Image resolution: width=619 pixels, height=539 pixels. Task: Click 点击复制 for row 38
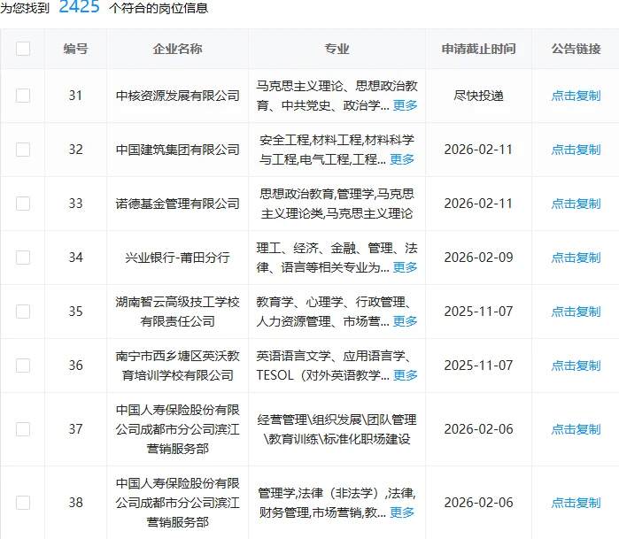[x=576, y=503]
